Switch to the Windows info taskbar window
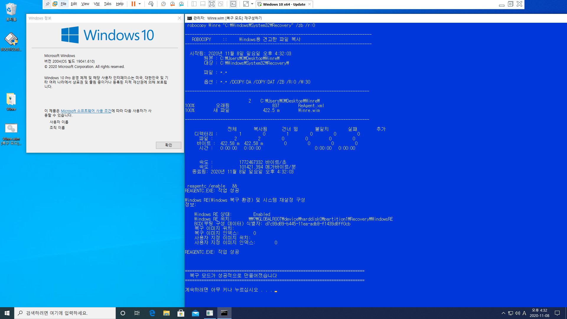This screenshot has width=567, height=319. point(210,313)
